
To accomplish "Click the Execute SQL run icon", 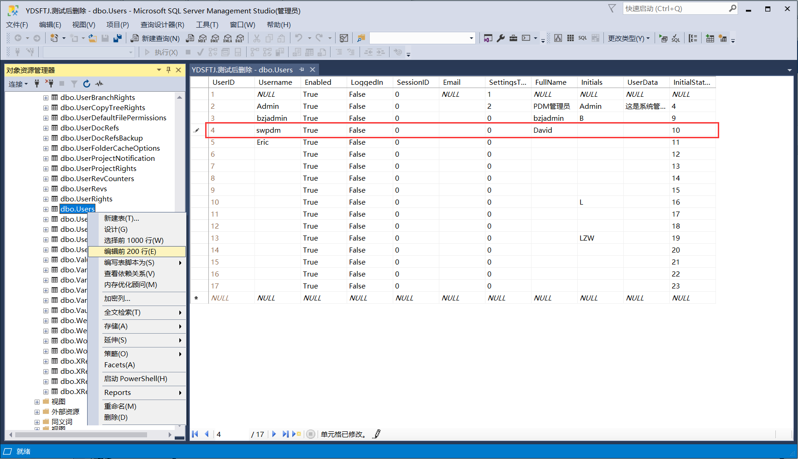I will click(663, 38).
